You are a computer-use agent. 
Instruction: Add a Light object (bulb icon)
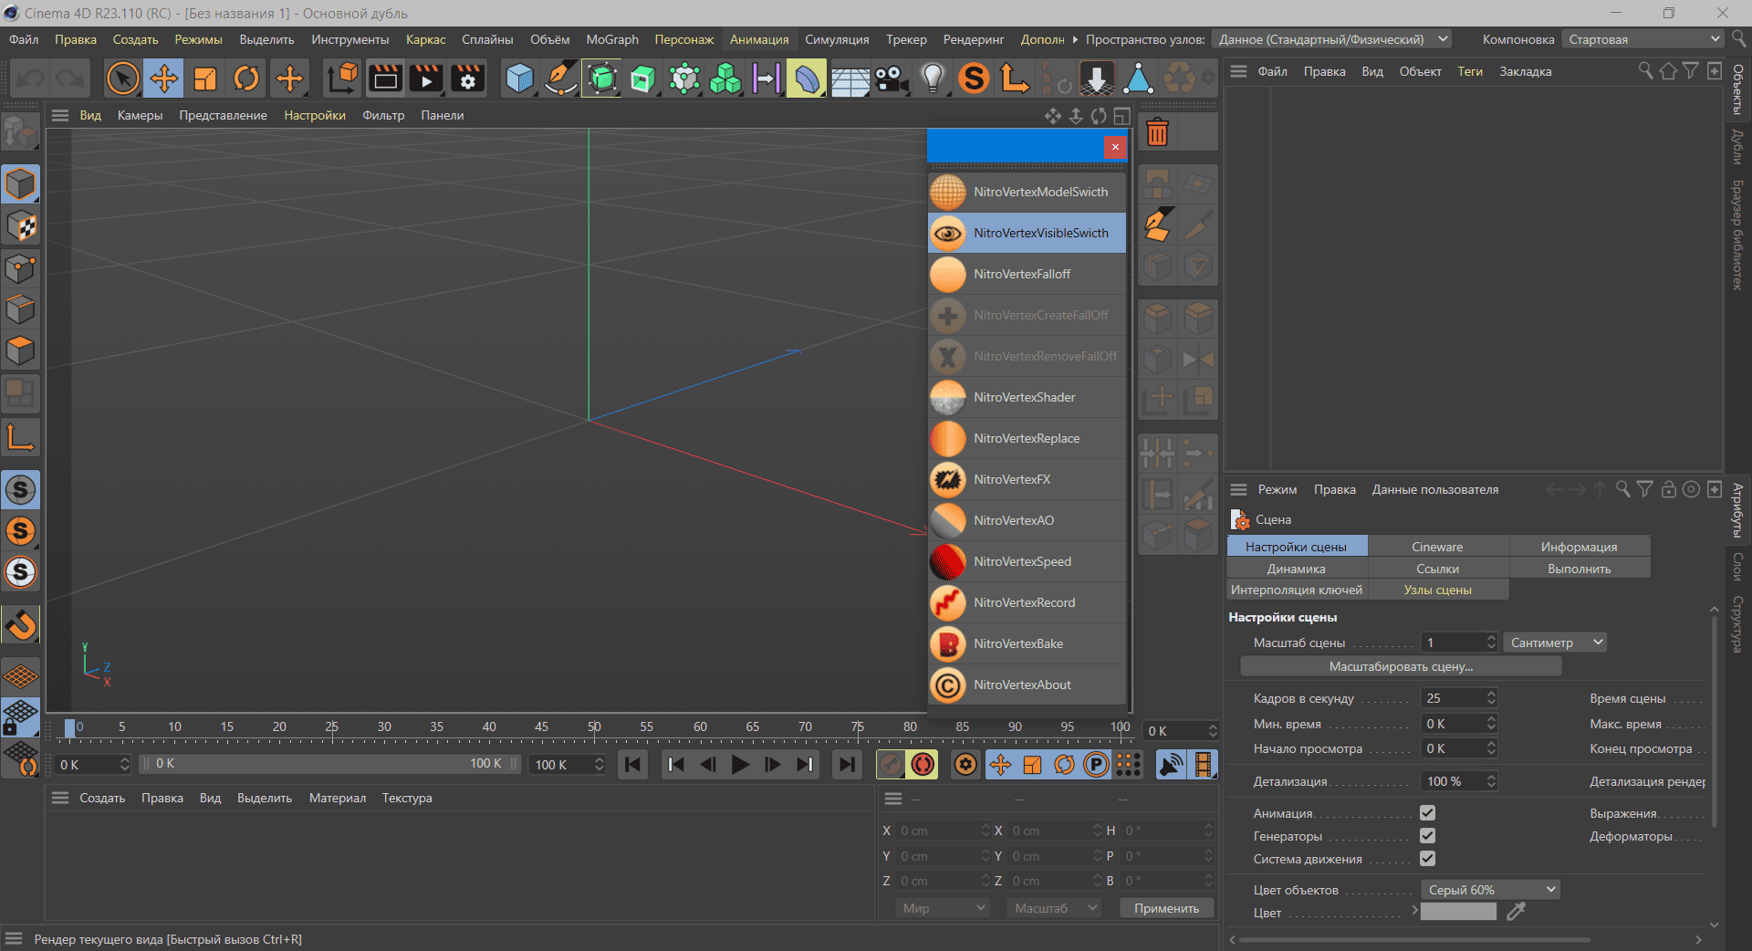tap(933, 78)
